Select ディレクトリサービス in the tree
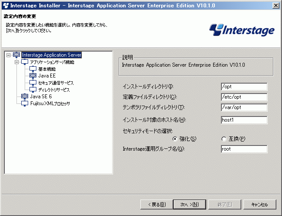282x216 pixels. coord(54,90)
